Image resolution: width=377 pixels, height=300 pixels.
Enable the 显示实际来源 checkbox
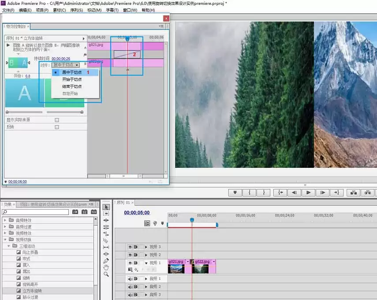(57, 120)
